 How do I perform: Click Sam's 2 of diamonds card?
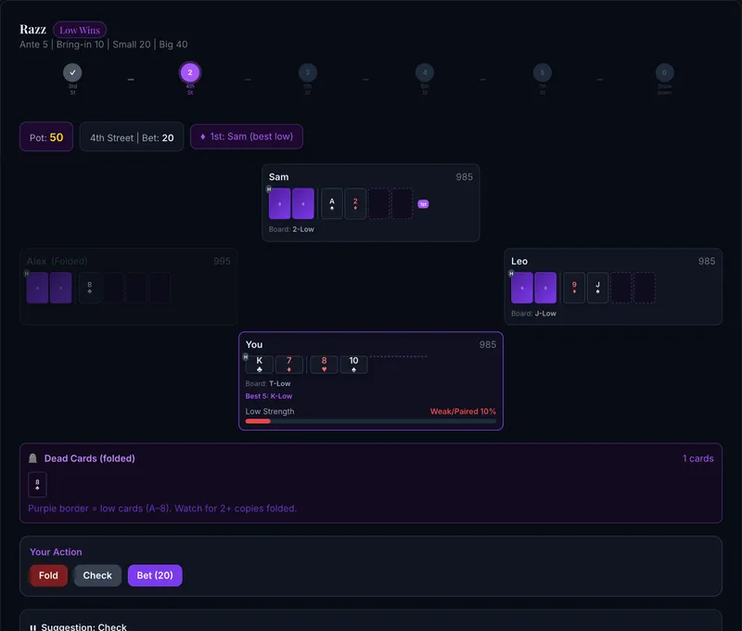point(355,203)
